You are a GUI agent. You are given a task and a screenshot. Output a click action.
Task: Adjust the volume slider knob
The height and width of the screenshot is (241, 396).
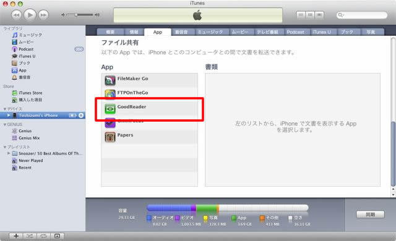point(75,15)
